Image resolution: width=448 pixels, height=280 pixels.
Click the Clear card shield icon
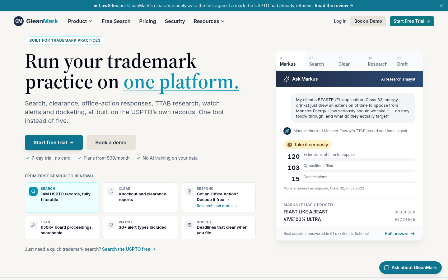tap(111, 191)
